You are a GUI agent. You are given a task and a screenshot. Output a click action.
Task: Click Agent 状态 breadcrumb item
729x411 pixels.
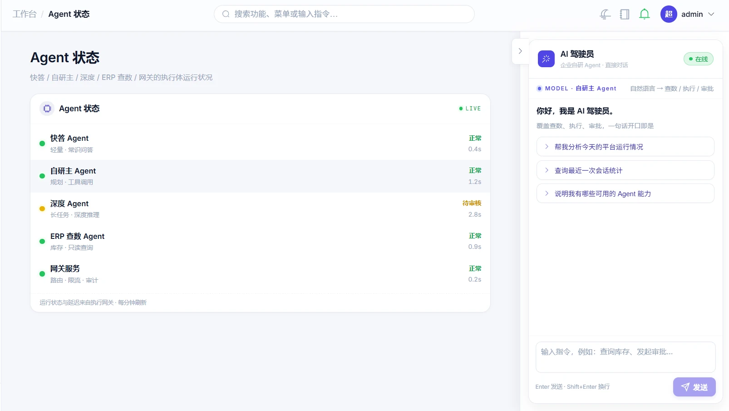tap(69, 14)
